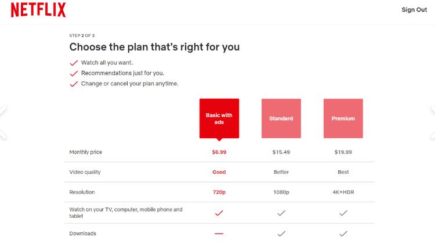
Task: Click the Sign Out link
Action: pyautogui.click(x=414, y=10)
